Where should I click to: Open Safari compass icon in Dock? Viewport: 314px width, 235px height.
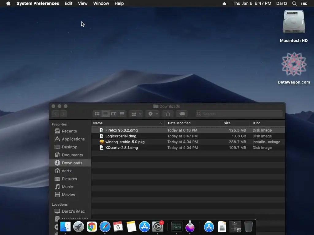click(105, 227)
